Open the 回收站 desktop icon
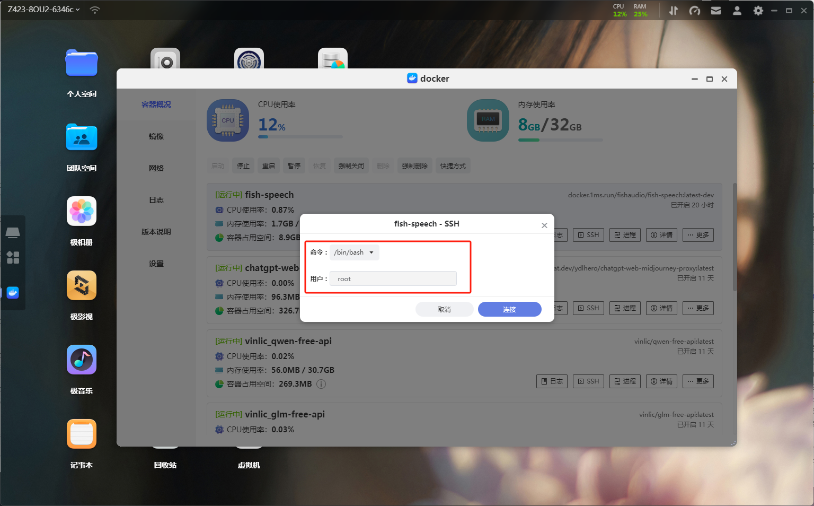The height and width of the screenshot is (506, 814). (x=165, y=465)
